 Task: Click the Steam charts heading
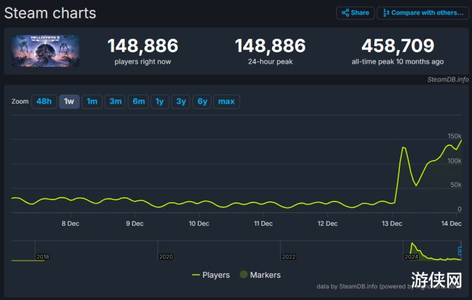tap(50, 13)
